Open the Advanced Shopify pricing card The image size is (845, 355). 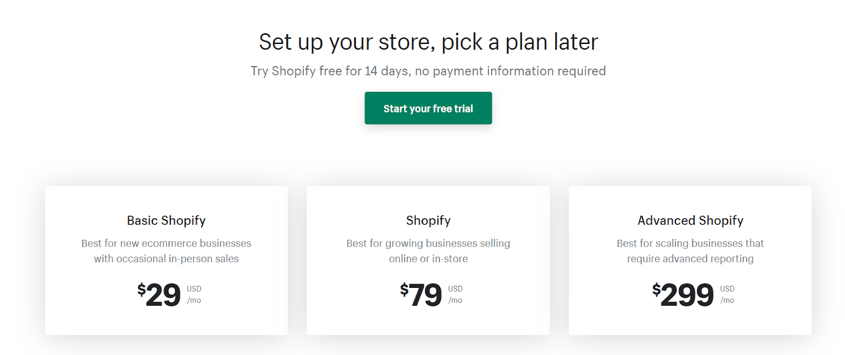tap(690, 260)
